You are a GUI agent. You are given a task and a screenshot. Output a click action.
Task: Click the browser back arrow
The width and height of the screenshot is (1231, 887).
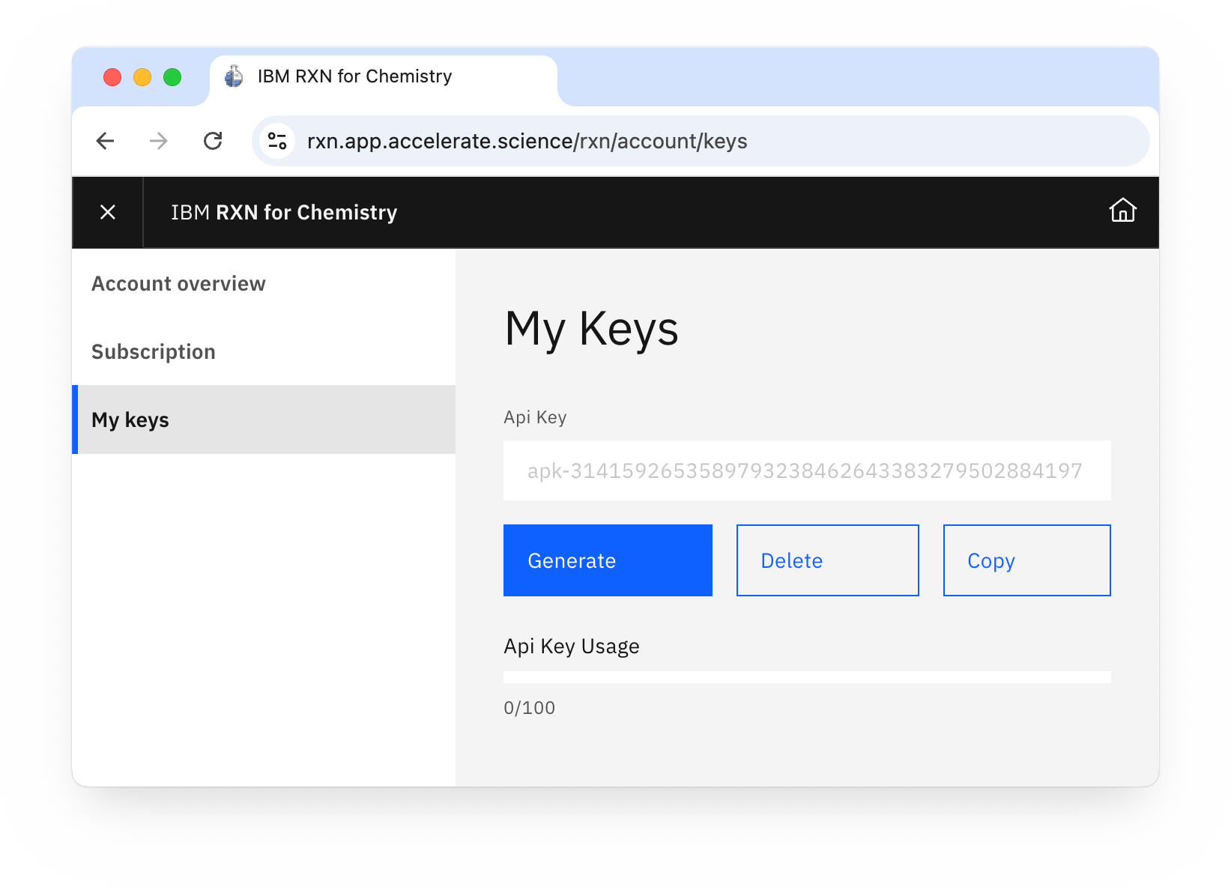[105, 141]
